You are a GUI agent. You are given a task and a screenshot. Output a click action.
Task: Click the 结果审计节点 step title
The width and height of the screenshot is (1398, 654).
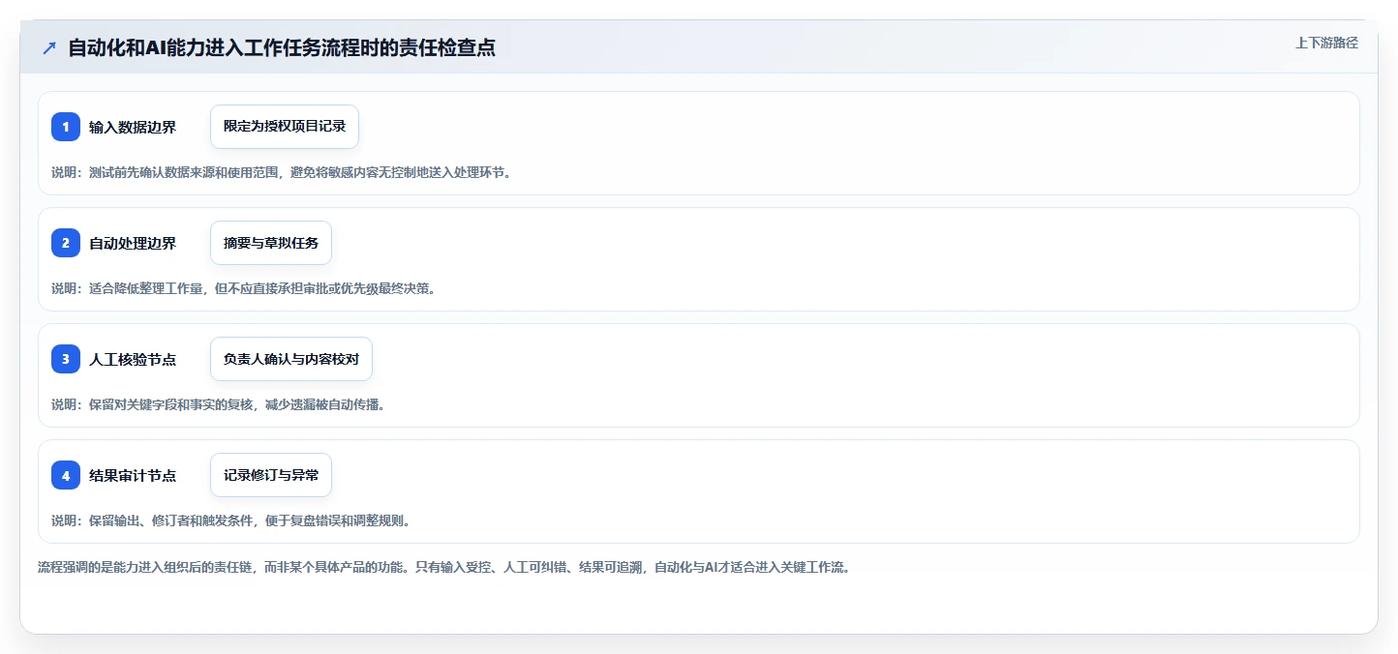click(x=133, y=475)
